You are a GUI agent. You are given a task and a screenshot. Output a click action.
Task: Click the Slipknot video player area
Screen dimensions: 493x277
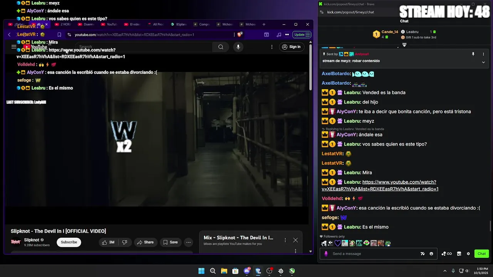(156, 139)
